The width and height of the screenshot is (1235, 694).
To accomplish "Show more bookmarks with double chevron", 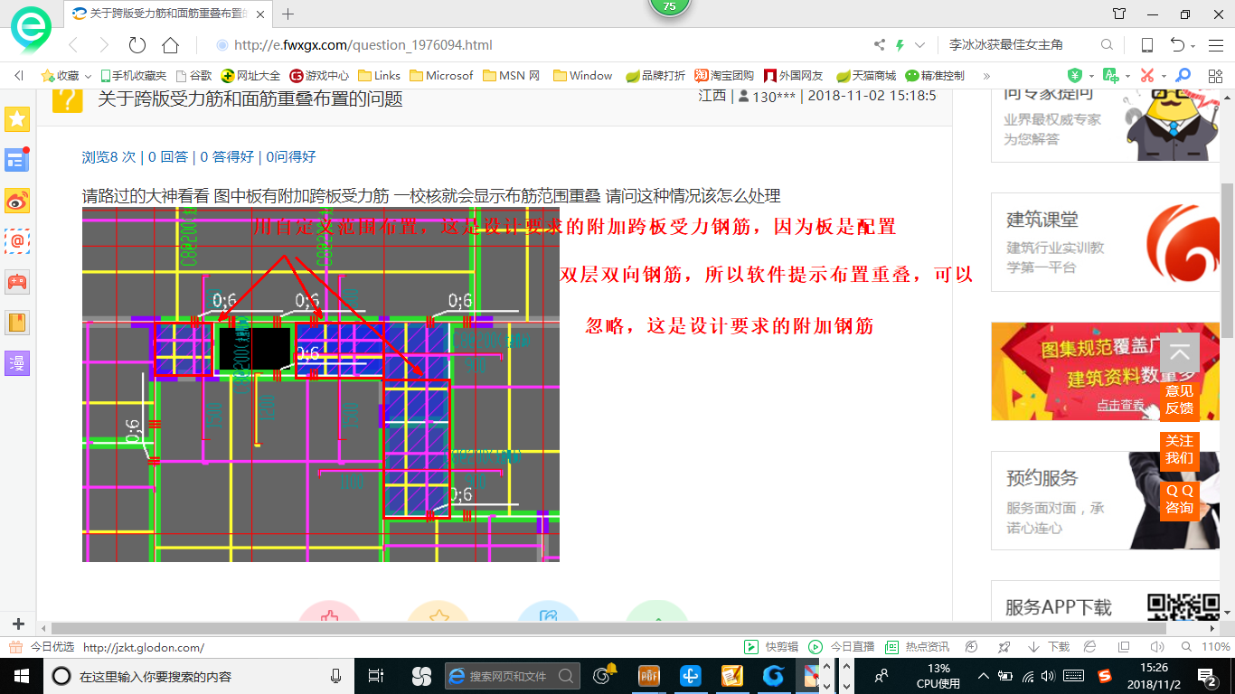I will tap(986, 76).
